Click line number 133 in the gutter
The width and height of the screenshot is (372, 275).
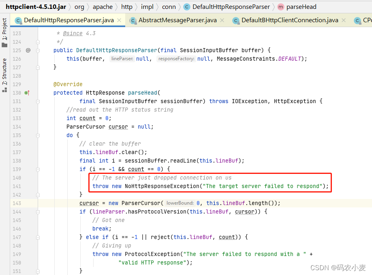17,118
